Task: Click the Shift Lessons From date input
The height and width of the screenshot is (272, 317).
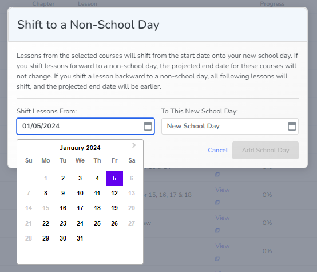Action: click(85, 126)
